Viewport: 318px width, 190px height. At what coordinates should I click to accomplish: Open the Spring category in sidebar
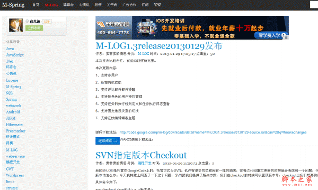click(11, 99)
